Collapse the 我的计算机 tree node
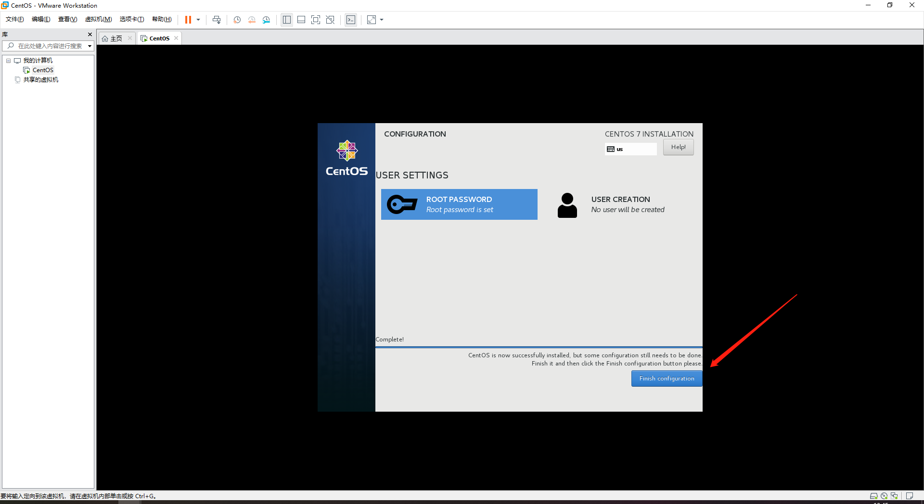The height and width of the screenshot is (504, 924). 8,61
